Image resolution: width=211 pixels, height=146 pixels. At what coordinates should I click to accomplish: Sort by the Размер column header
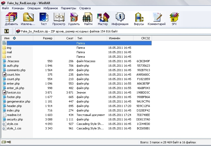44,38
